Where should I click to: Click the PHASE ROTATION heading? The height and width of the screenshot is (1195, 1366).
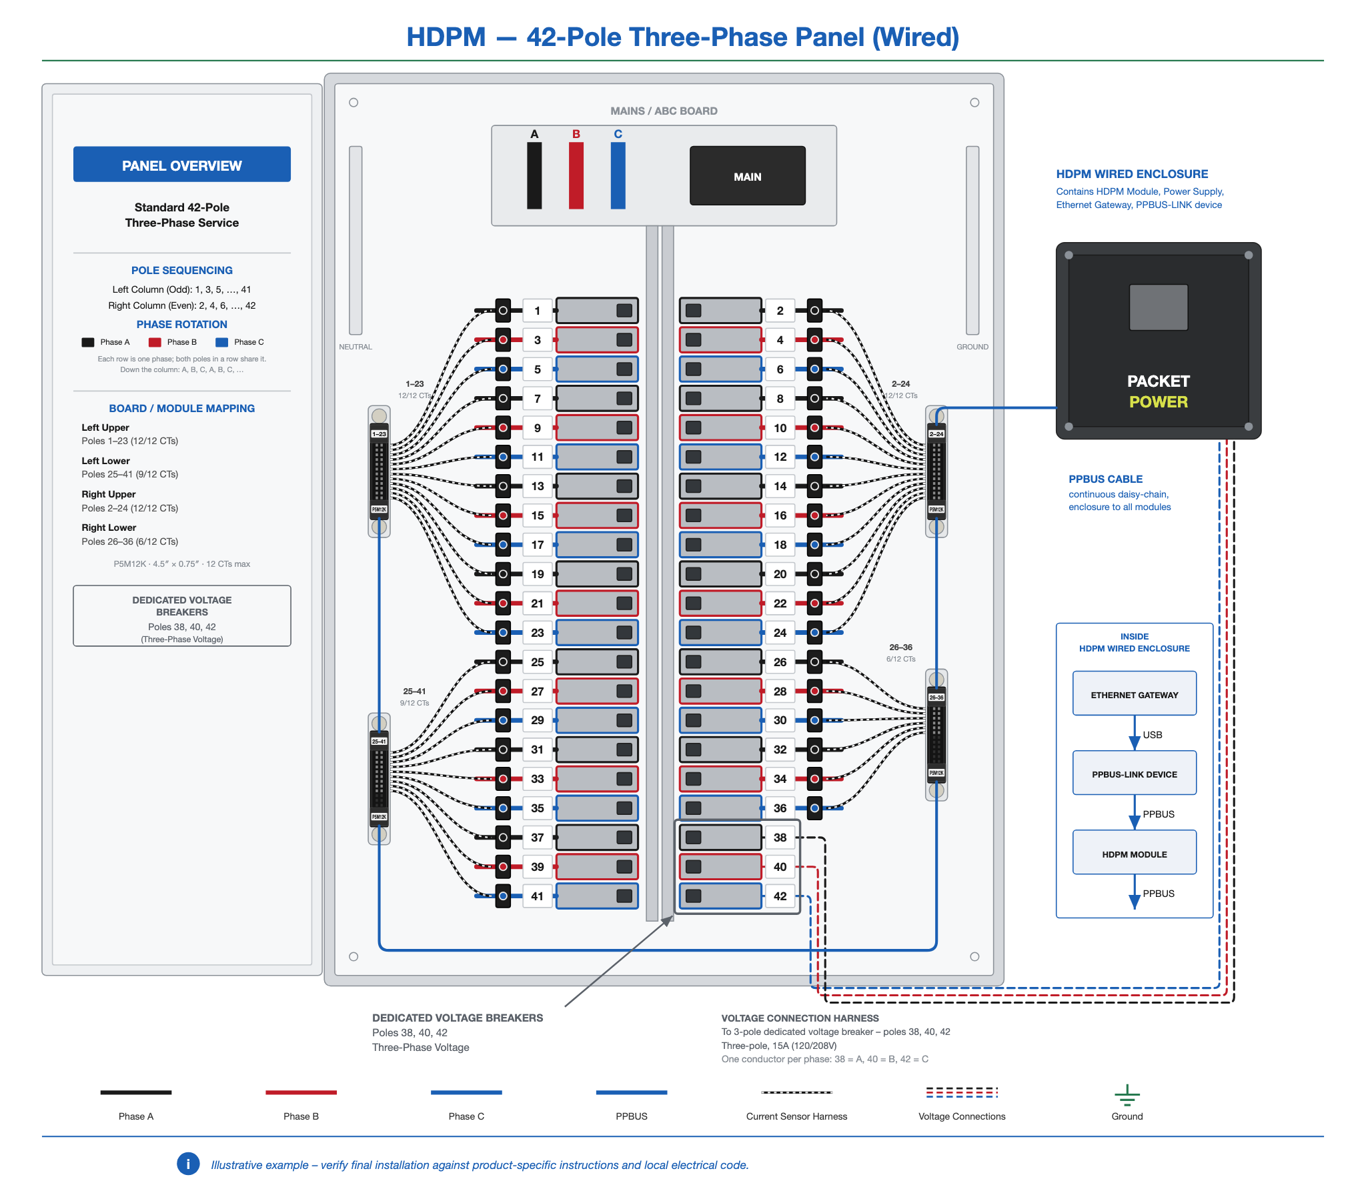coord(181,324)
